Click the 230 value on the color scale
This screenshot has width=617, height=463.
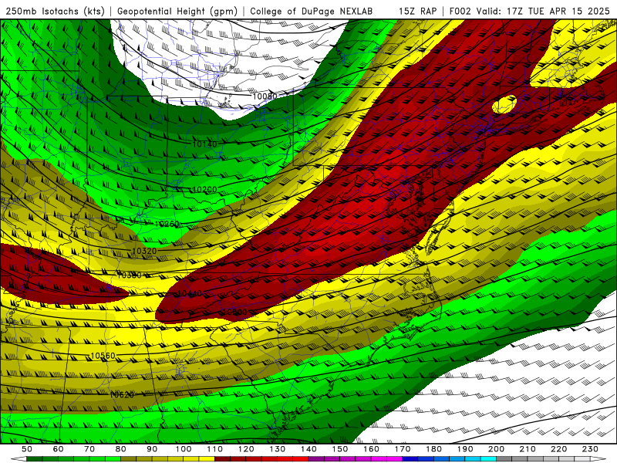pyautogui.click(x=590, y=449)
